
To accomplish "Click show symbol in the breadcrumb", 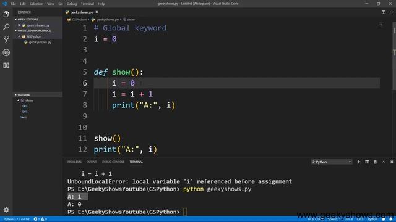I will coord(131,20).
